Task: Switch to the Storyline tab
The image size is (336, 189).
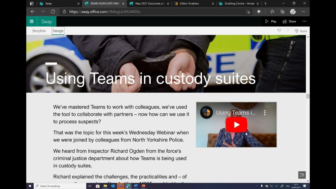Action: 39,31
